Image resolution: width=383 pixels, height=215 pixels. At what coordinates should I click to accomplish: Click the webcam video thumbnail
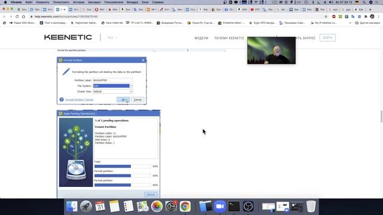coord(271,50)
